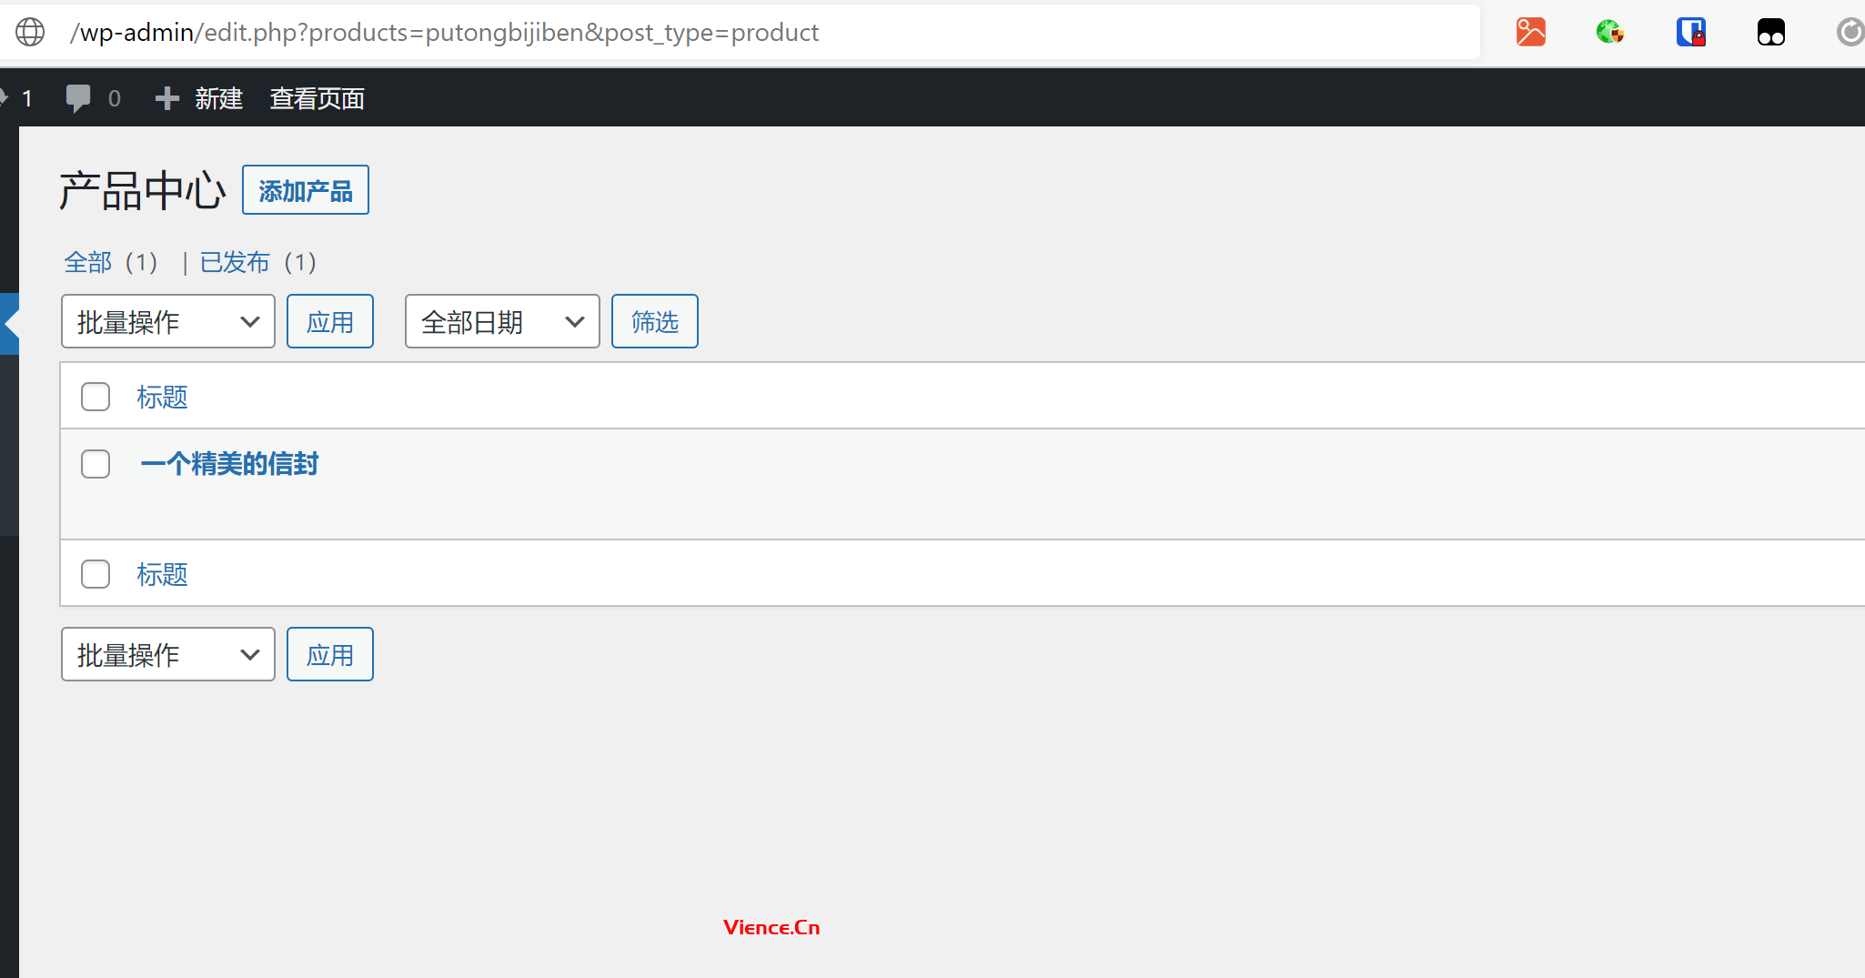This screenshot has height=978, width=1865.
Task: Expand the 全部日期 date filter dropdown
Action: [x=502, y=321]
